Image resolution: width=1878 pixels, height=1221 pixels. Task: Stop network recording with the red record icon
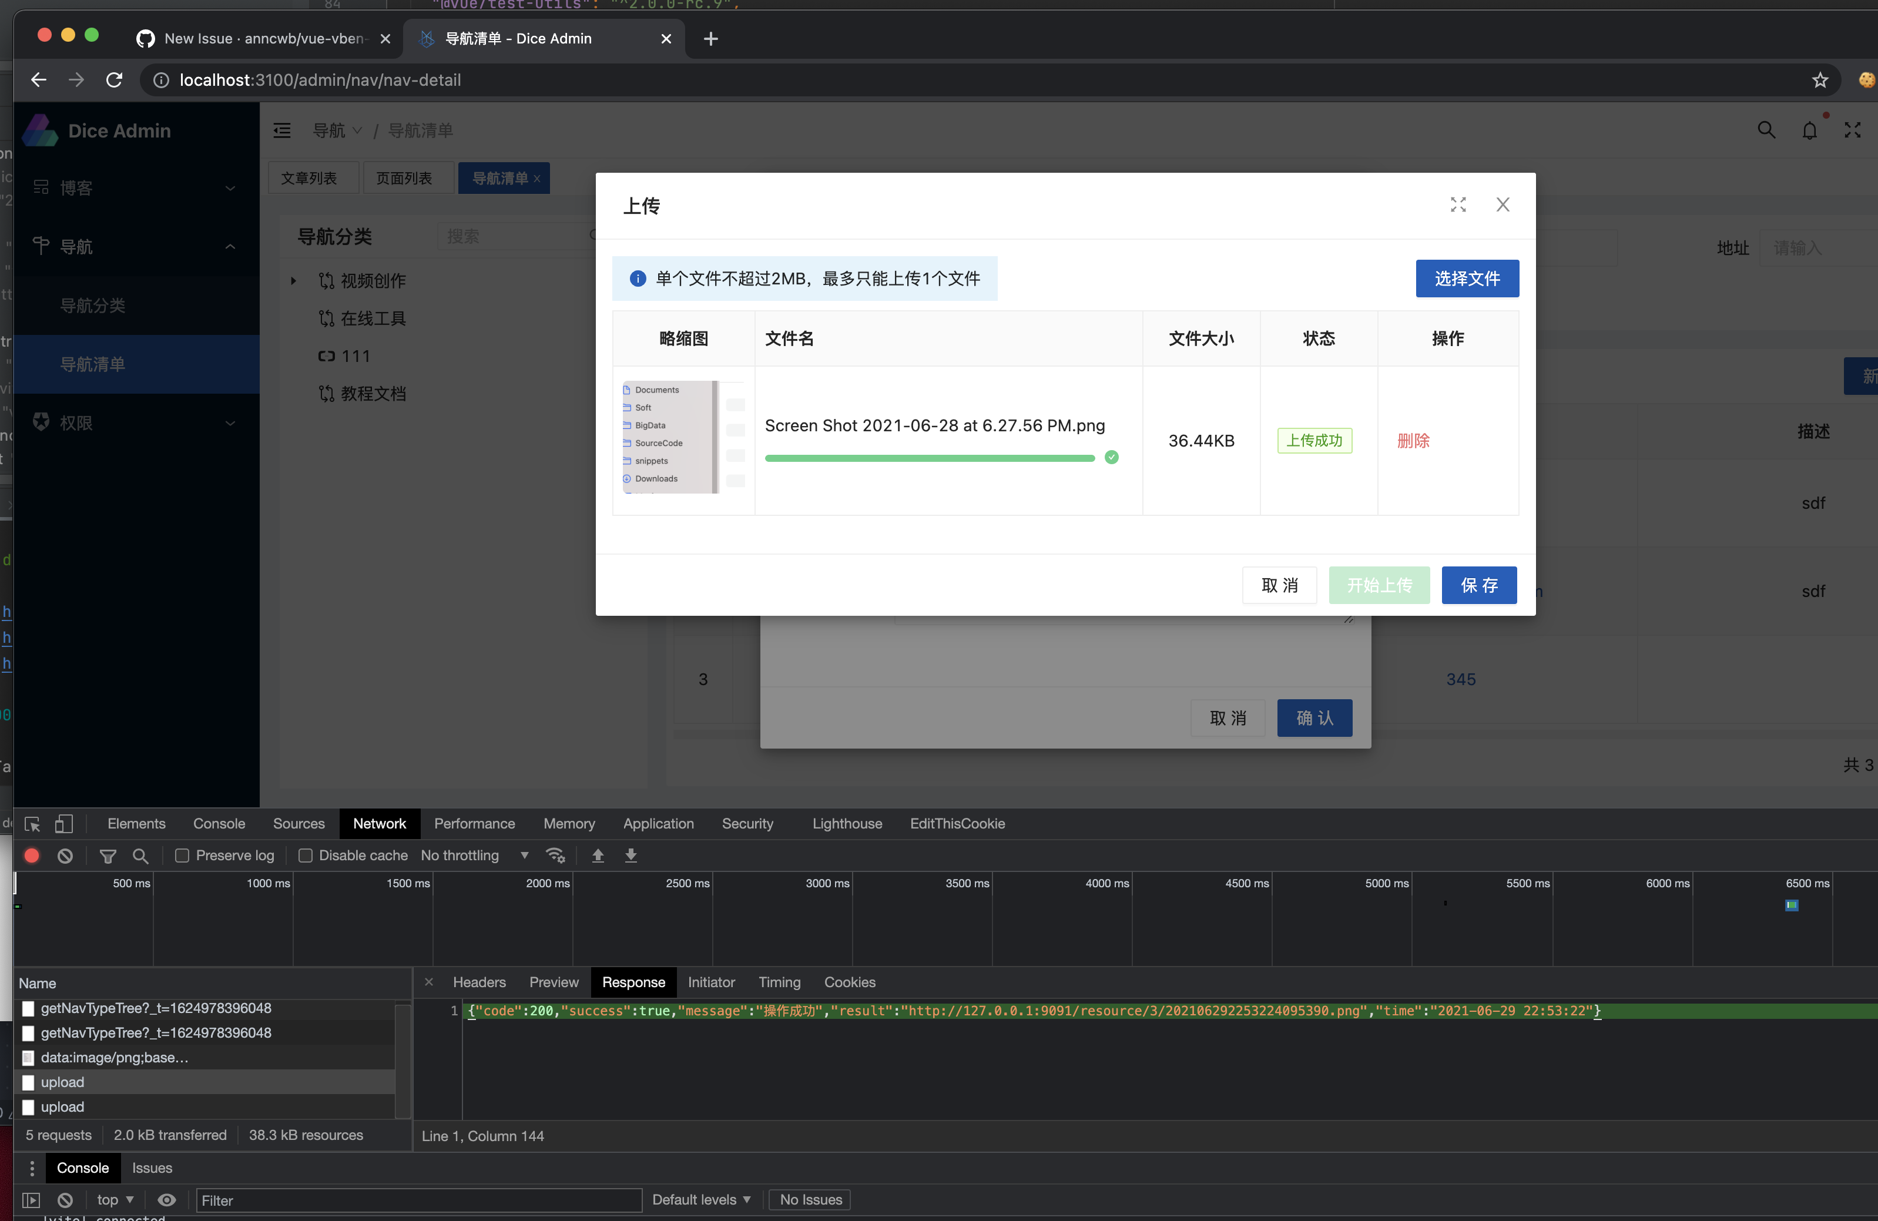click(x=32, y=855)
